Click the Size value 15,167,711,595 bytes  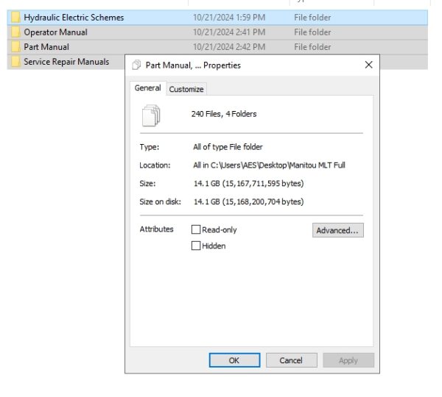249,184
